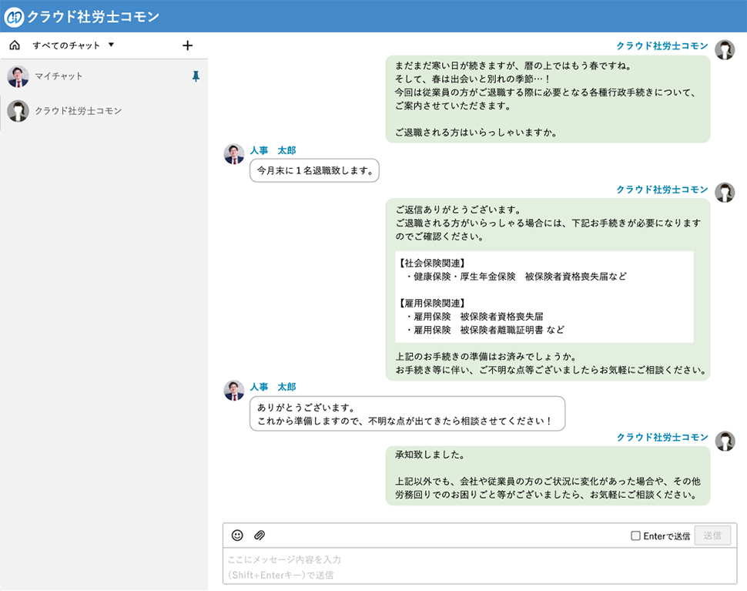Image resolution: width=747 pixels, height=591 pixels.
Task: Open the すべてのチャット chat filter label
Action: (66, 45)
